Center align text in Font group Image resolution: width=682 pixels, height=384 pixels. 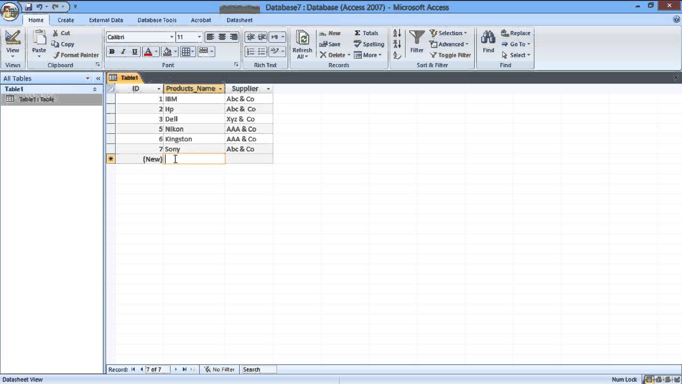(222, 37)
